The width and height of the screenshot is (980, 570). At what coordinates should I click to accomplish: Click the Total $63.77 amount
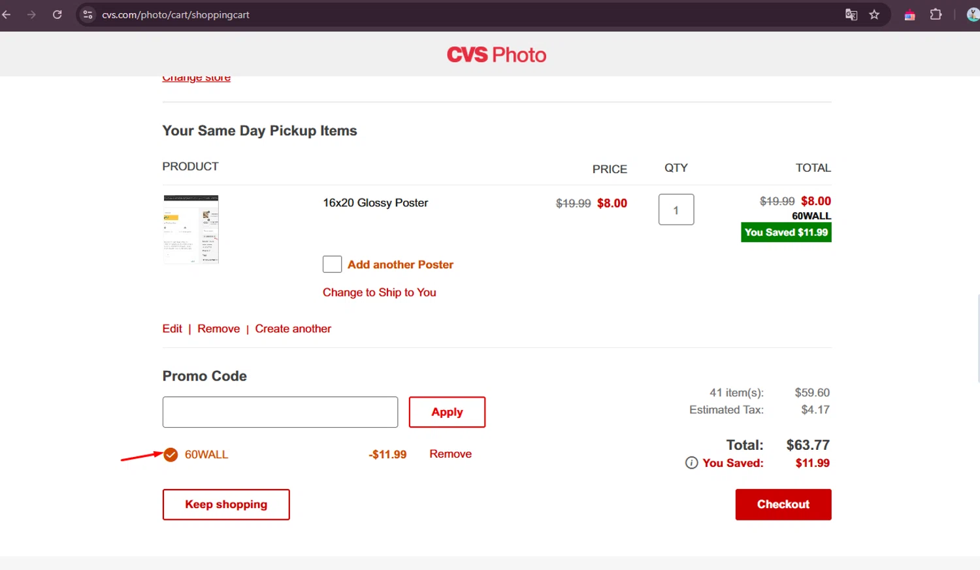(x=808, y=445)
